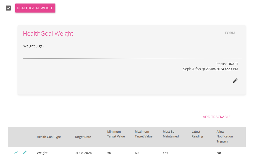The height and width of the screenshot is (164, 256).
Task: Uncheck the HealthGoal Weight checkbox
Action: point(8,8)
